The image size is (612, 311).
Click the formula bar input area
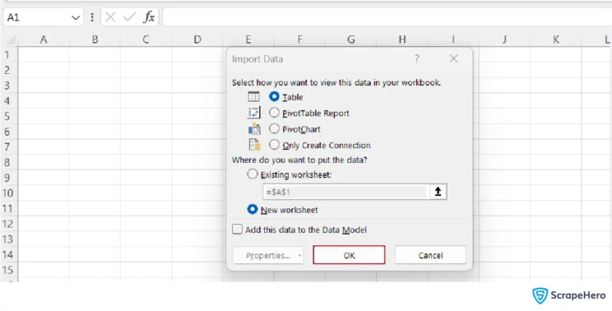(387, 17)
